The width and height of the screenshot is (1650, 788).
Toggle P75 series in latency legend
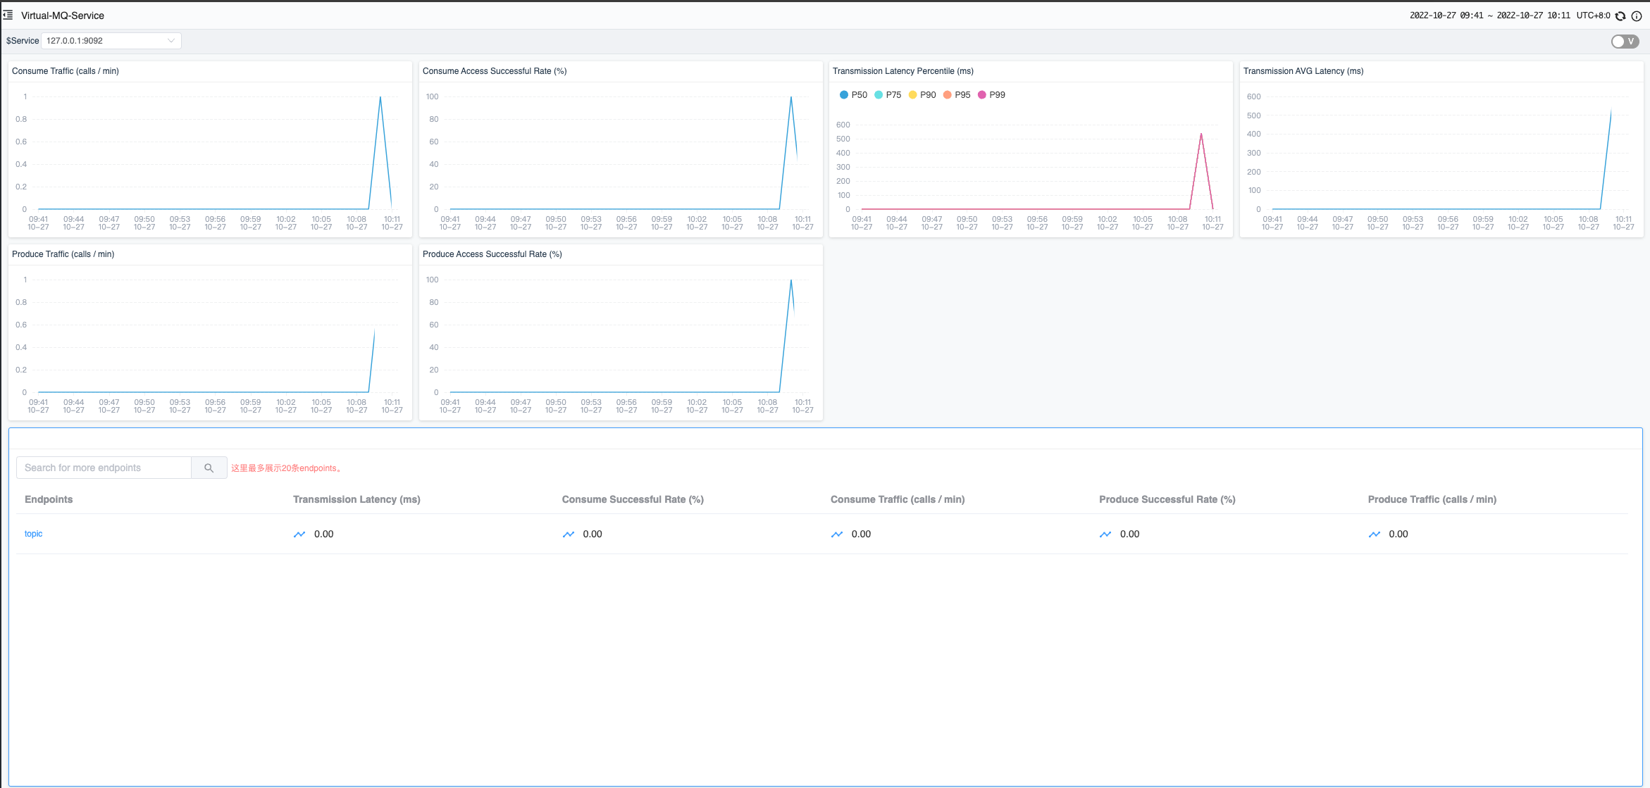pyautogui.click(x=888, y=95)
